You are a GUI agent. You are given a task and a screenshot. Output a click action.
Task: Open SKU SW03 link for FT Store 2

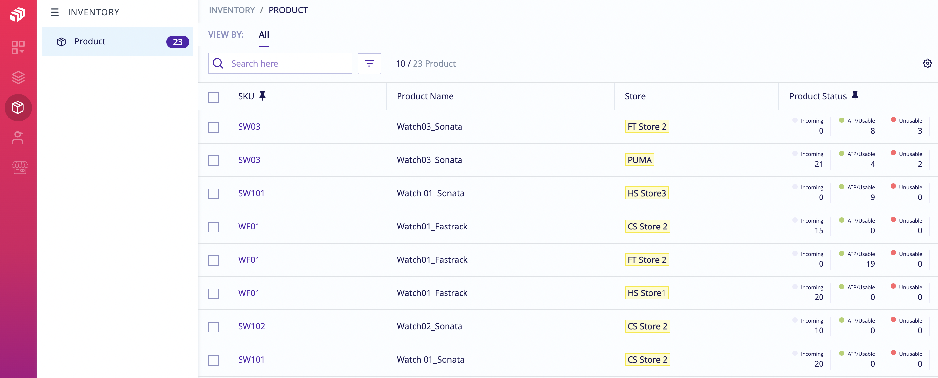pos(249,126)
